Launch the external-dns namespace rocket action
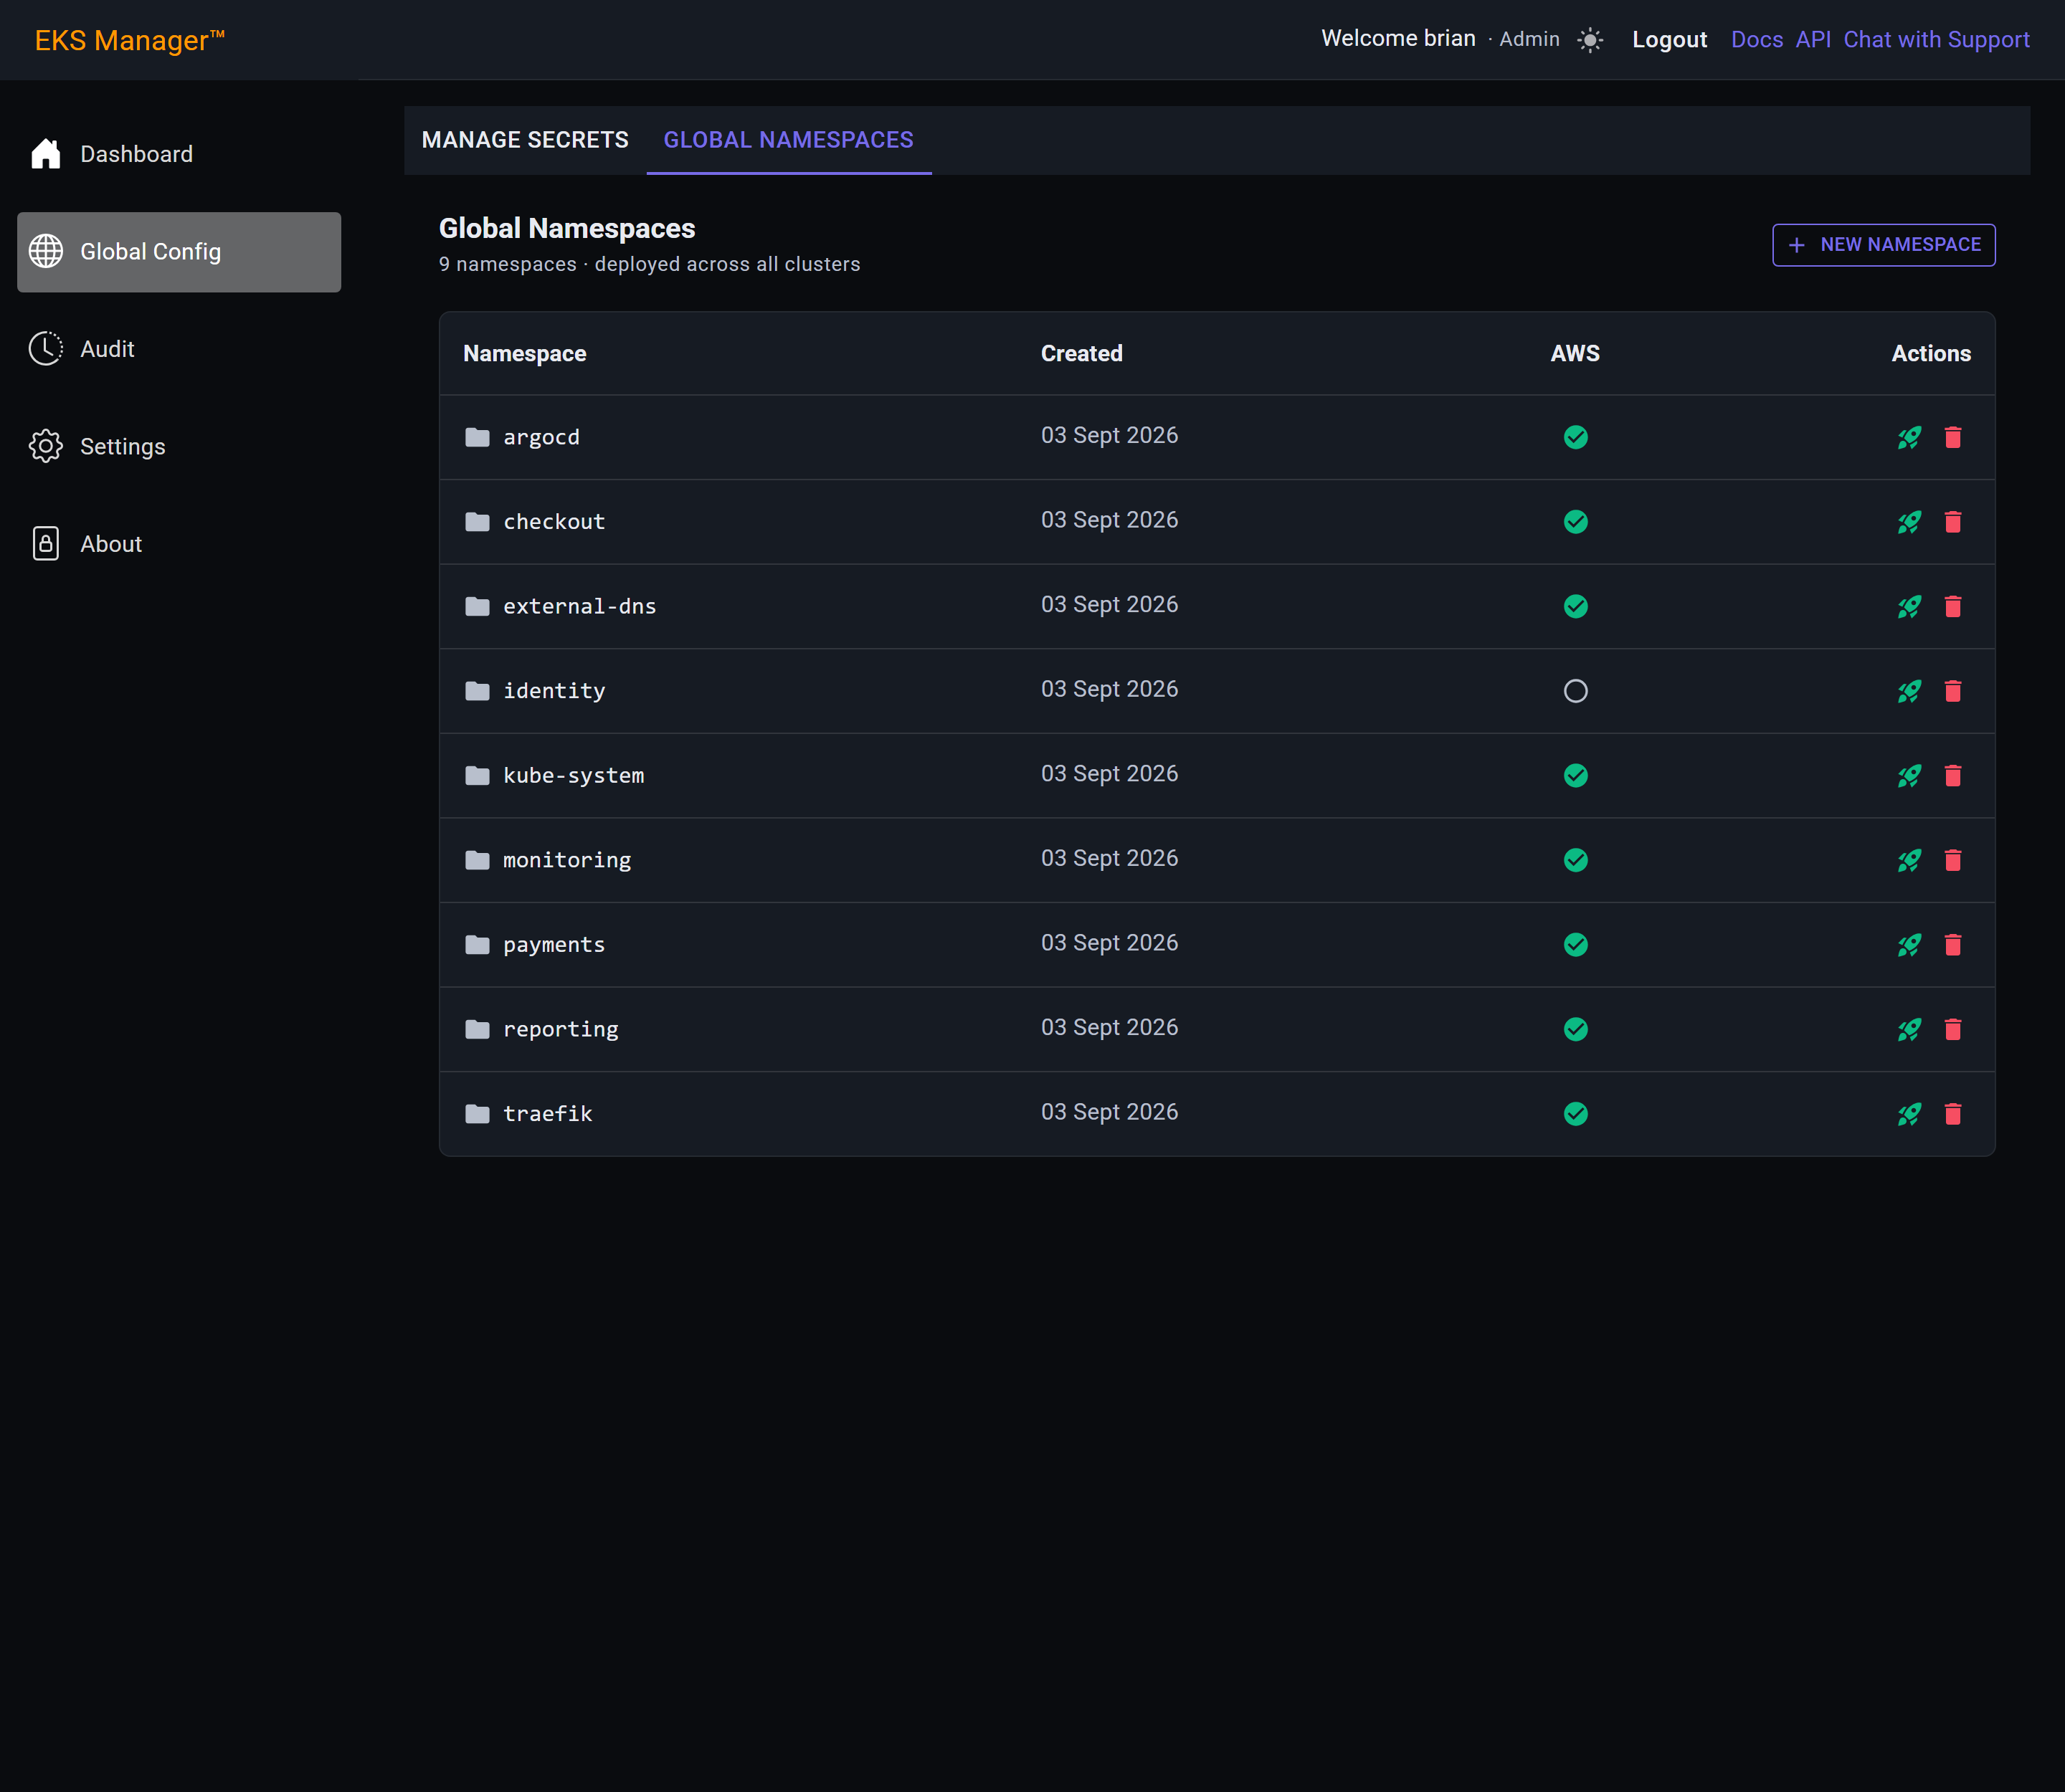Screen dimensions: 2065x1792 1909,606
